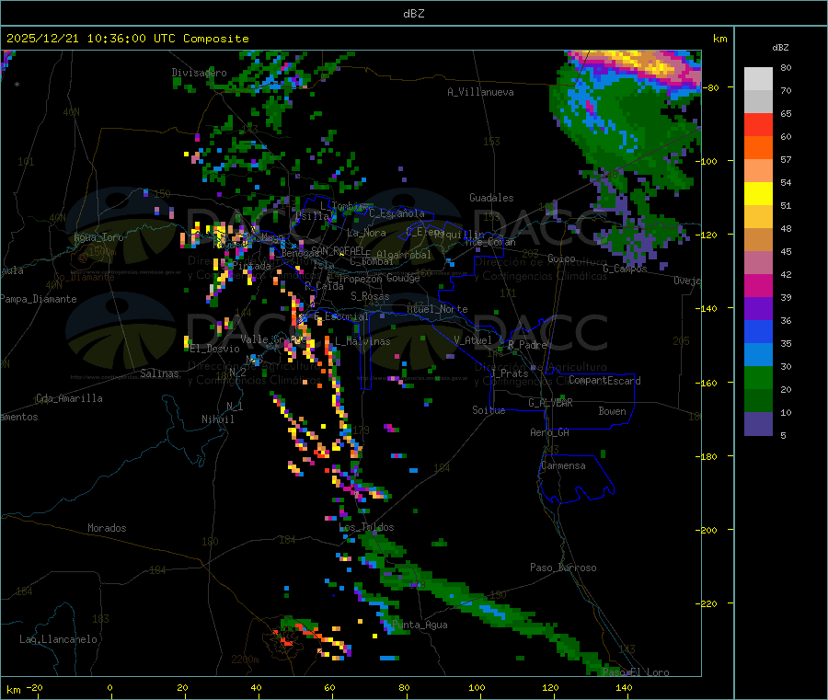
Task: Click the red 60 dBZ legend swatch
Action: pyautogui.click(x=758, y=124)
